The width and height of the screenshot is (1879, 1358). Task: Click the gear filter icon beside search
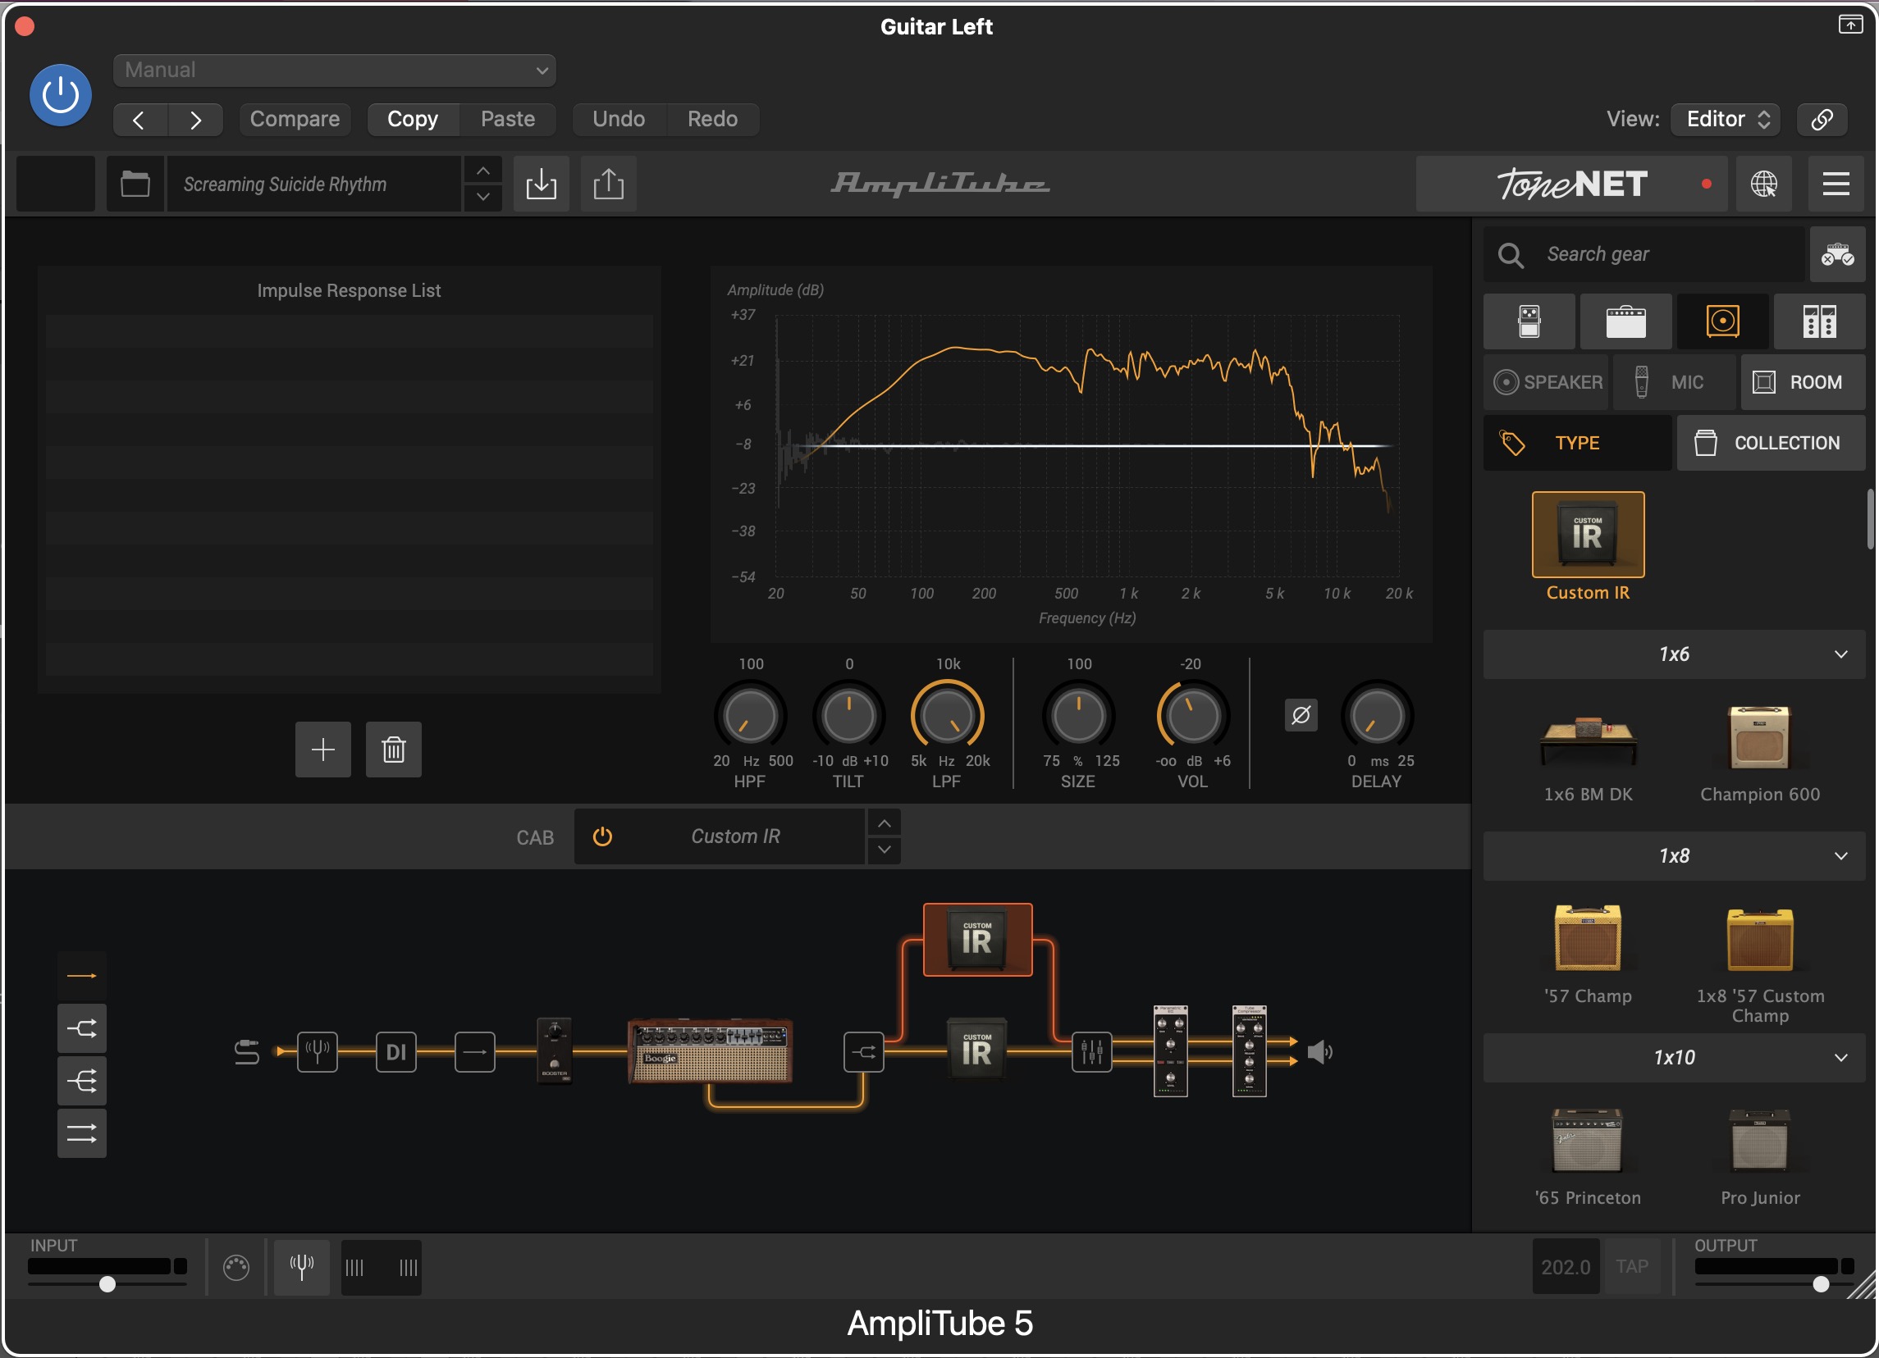click(1837, 254)
